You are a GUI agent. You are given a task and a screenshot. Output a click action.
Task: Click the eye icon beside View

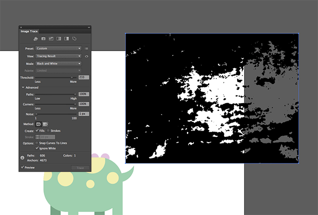point(87,56)
